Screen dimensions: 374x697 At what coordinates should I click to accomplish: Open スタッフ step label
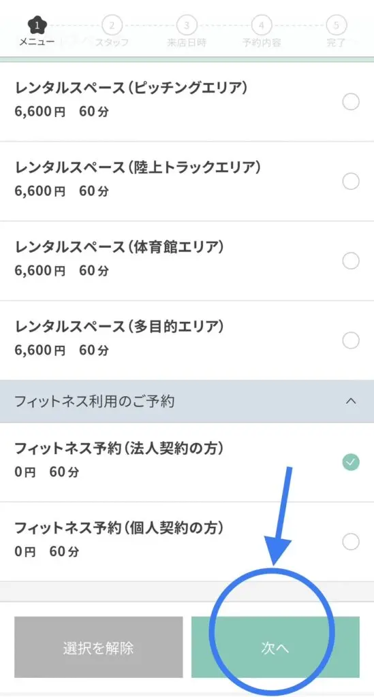point(112,43)
